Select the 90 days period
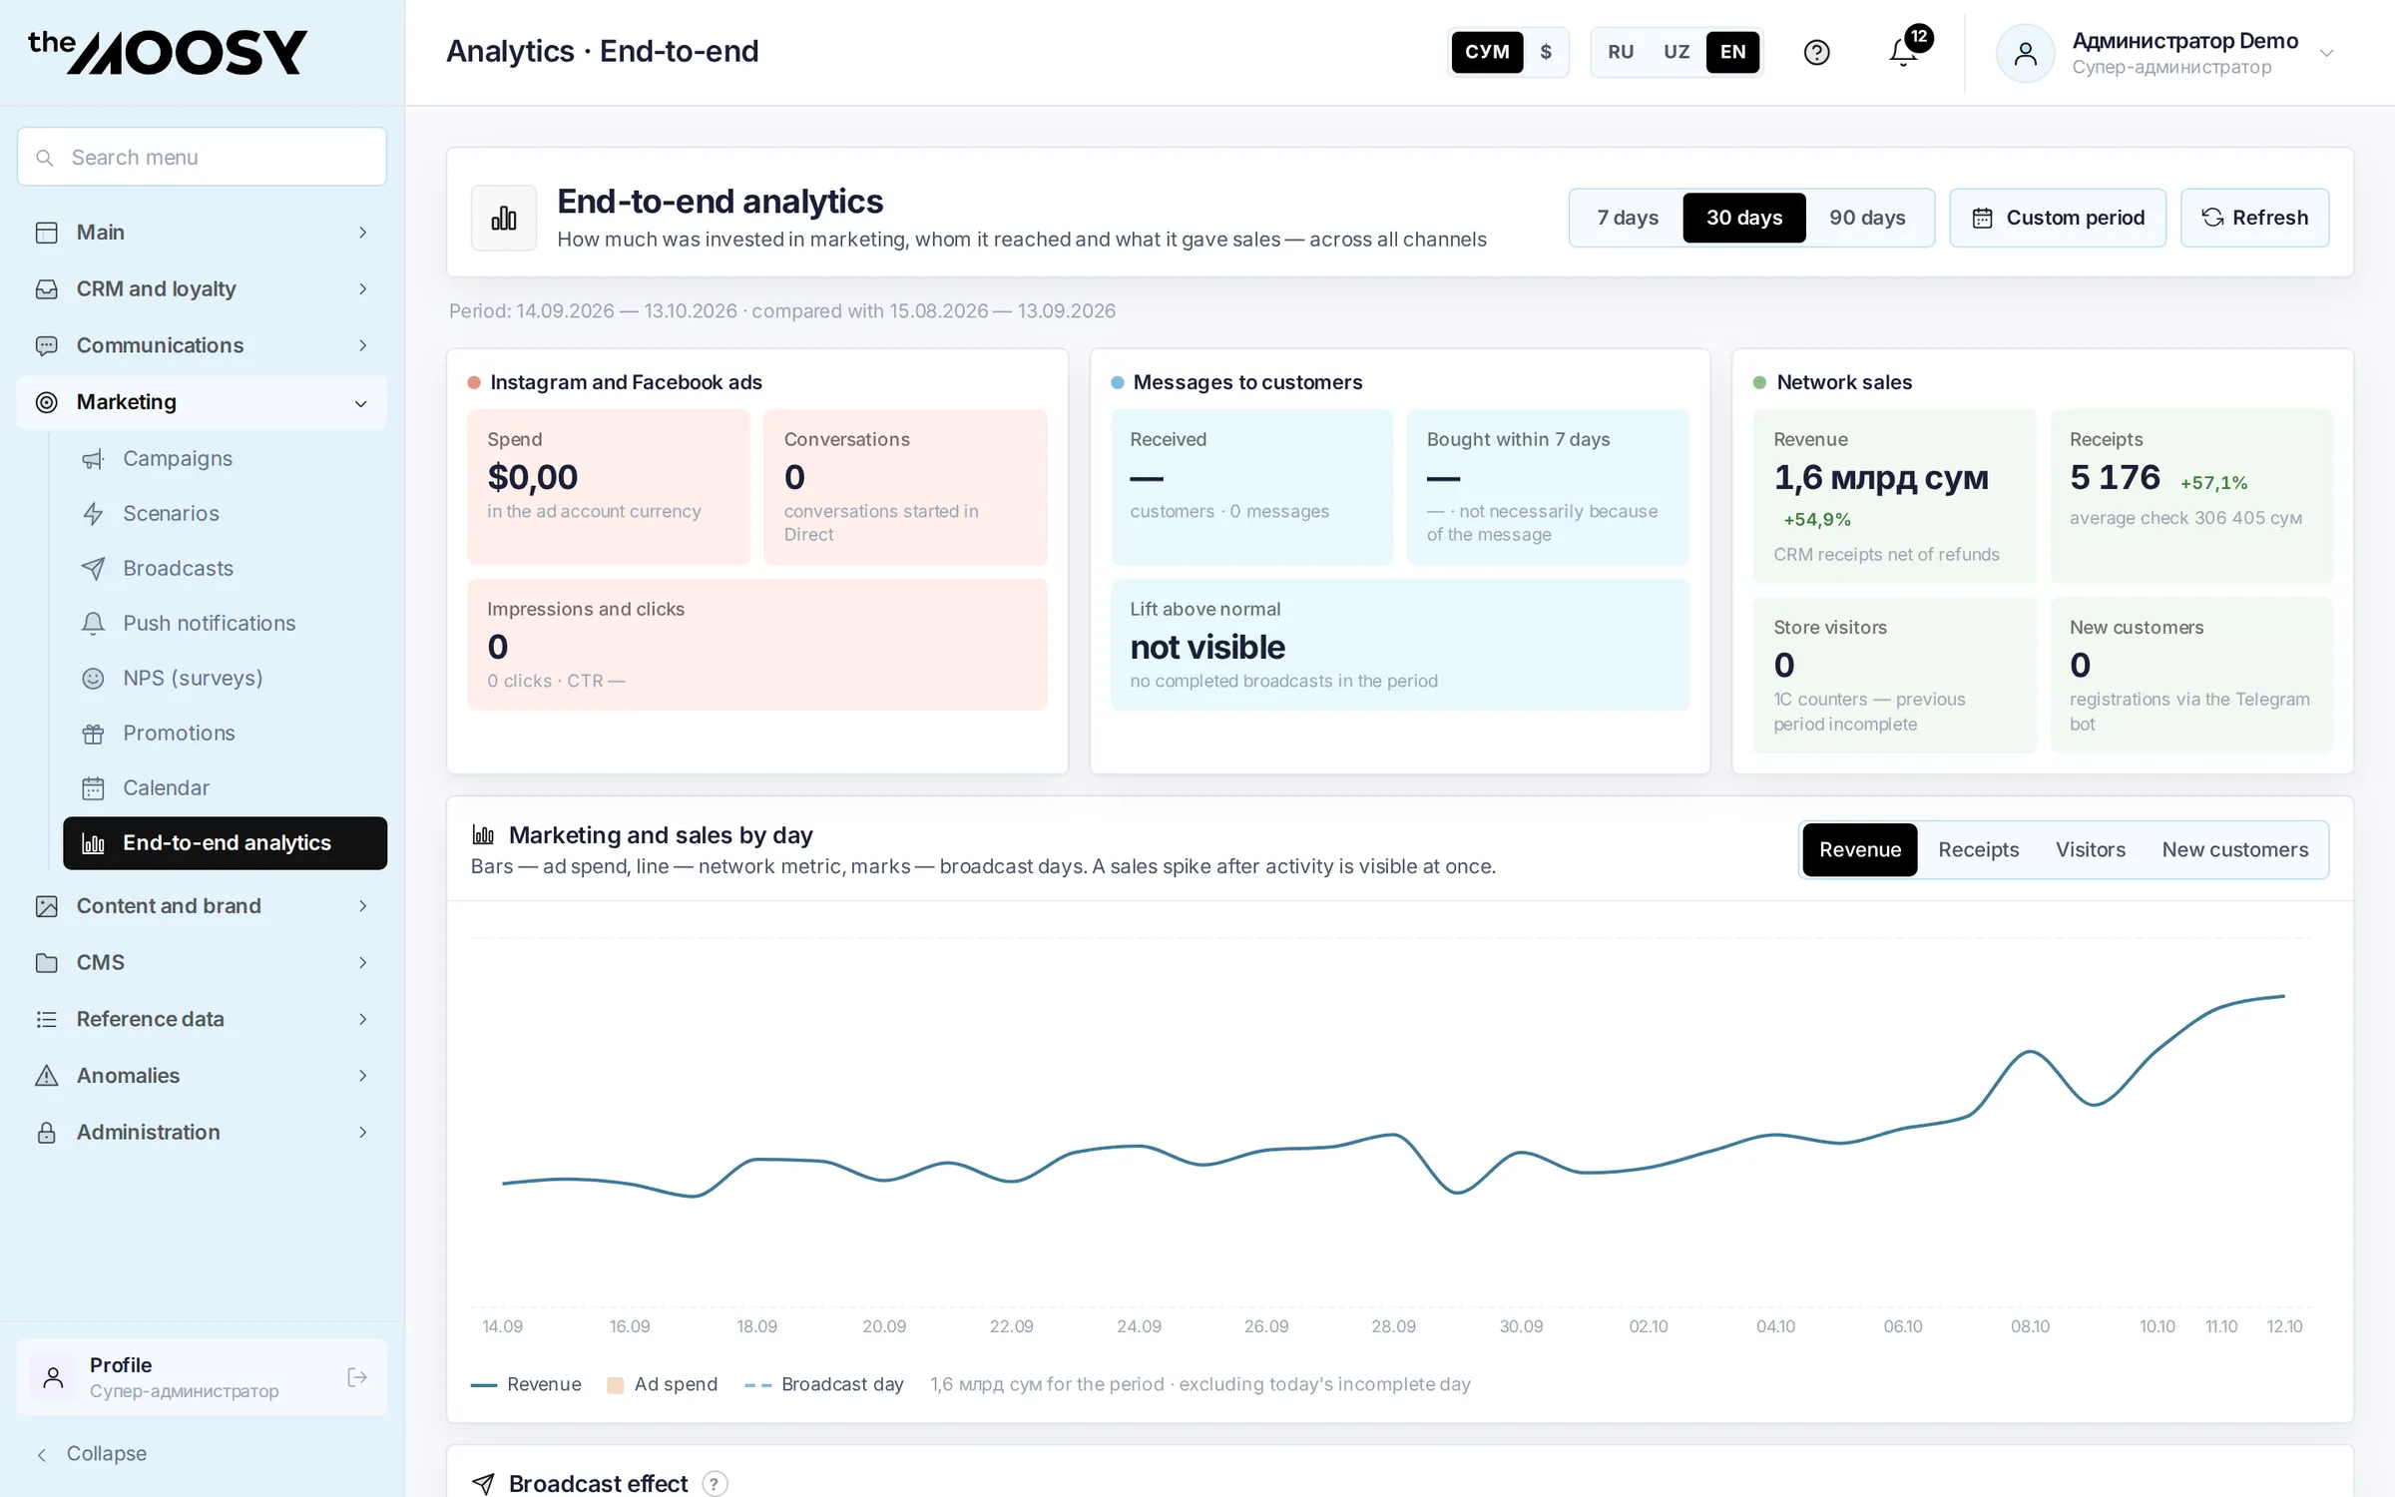The height and width of the screenshot is (1497, 2395). click(1867, 218)
